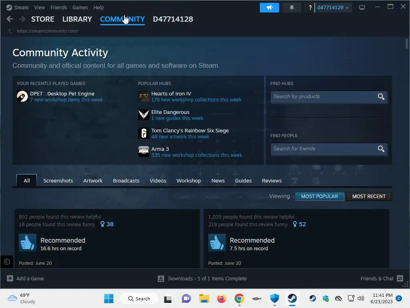The width and height of the screenshot is (410, 308).
Task: Go to the LIBRARY section
Action: click(x=77, y=19)
